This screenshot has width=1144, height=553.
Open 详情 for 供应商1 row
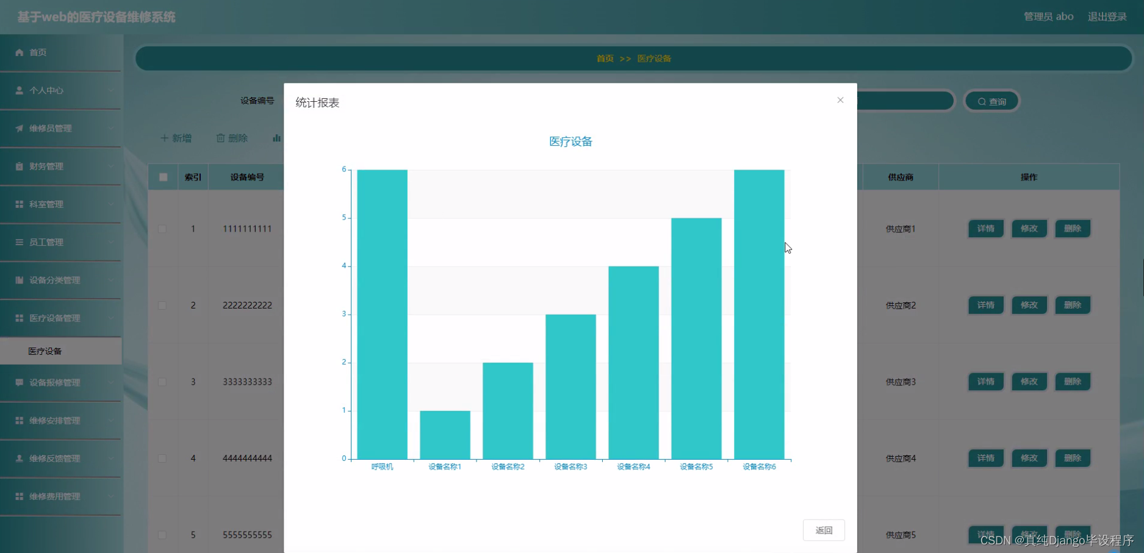[985, 229]
